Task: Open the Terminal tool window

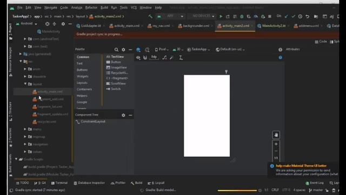Action: (x=59, y=183)
